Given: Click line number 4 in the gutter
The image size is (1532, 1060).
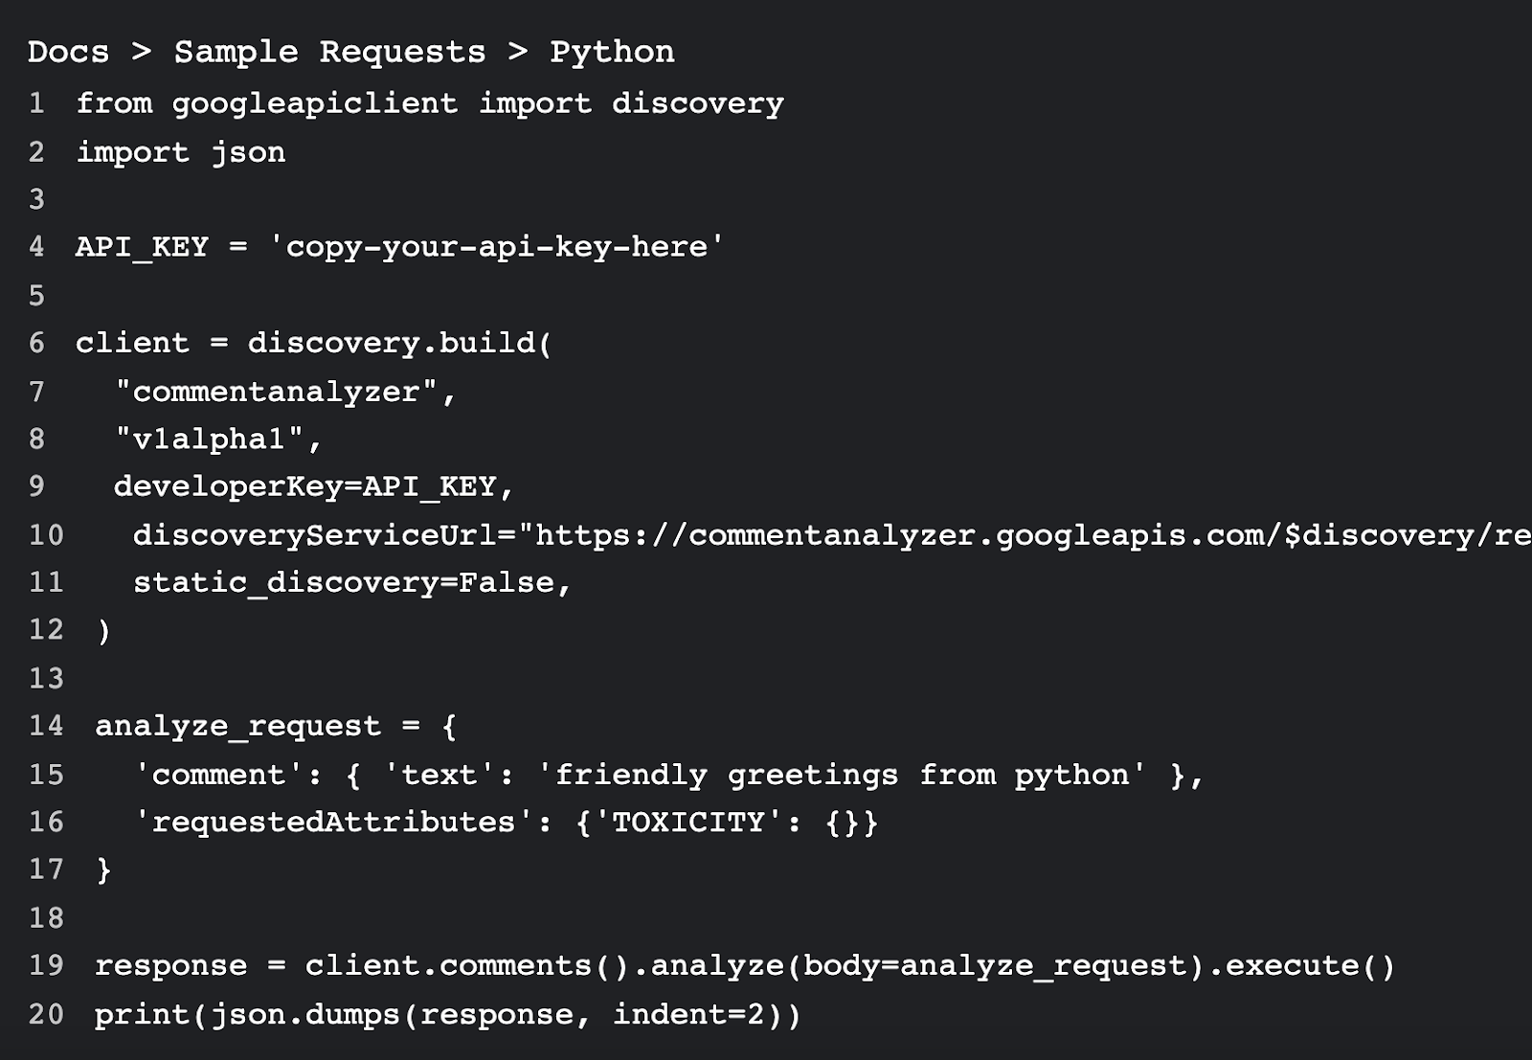Looking at the screenshot, I should (36, 247).
